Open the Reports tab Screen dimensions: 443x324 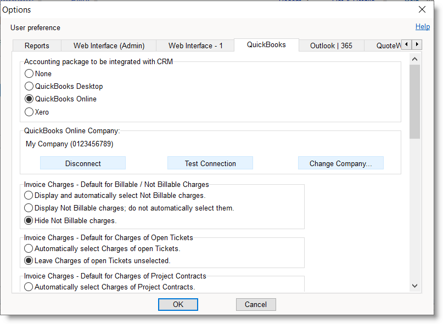pos(37,46)
